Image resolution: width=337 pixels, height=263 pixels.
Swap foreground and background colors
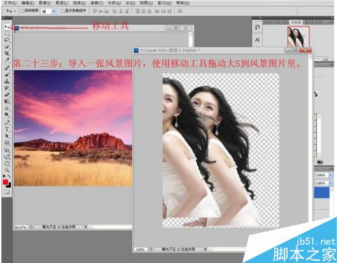coord(9,176)
